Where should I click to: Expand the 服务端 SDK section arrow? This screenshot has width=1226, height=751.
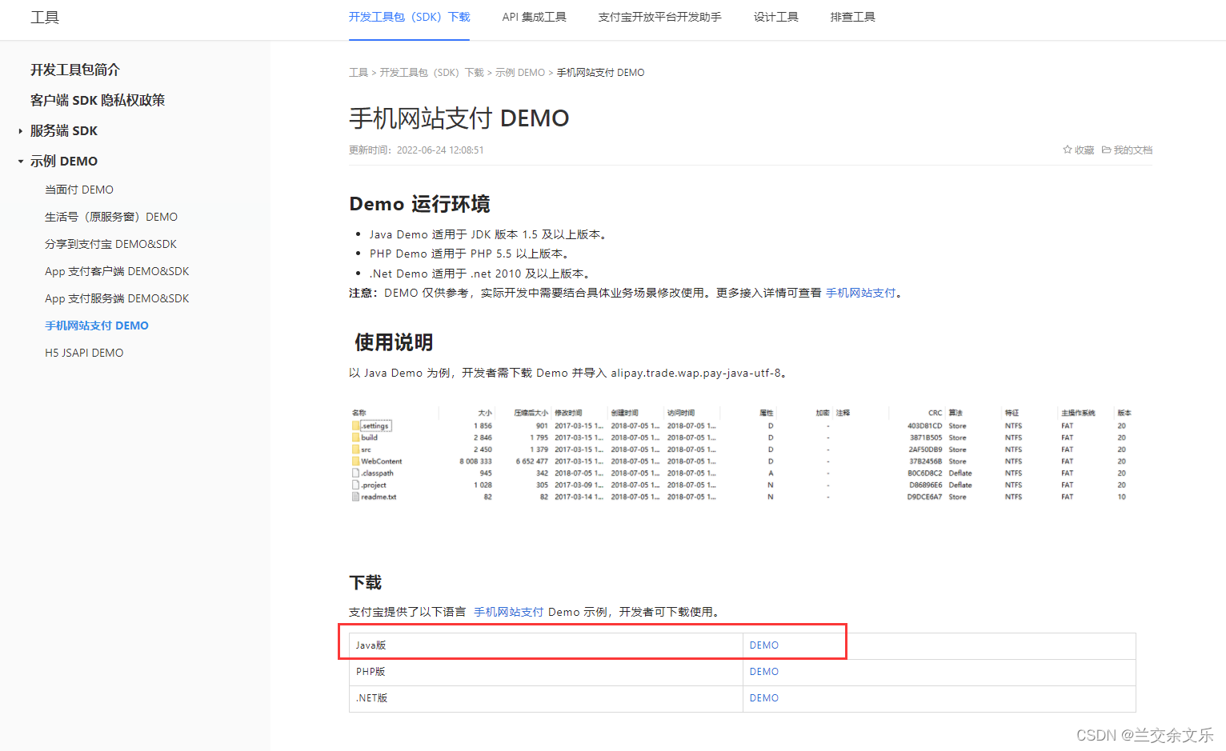[20, 131]
